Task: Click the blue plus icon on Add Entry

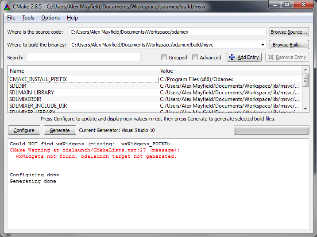Action: pos(232,57)
